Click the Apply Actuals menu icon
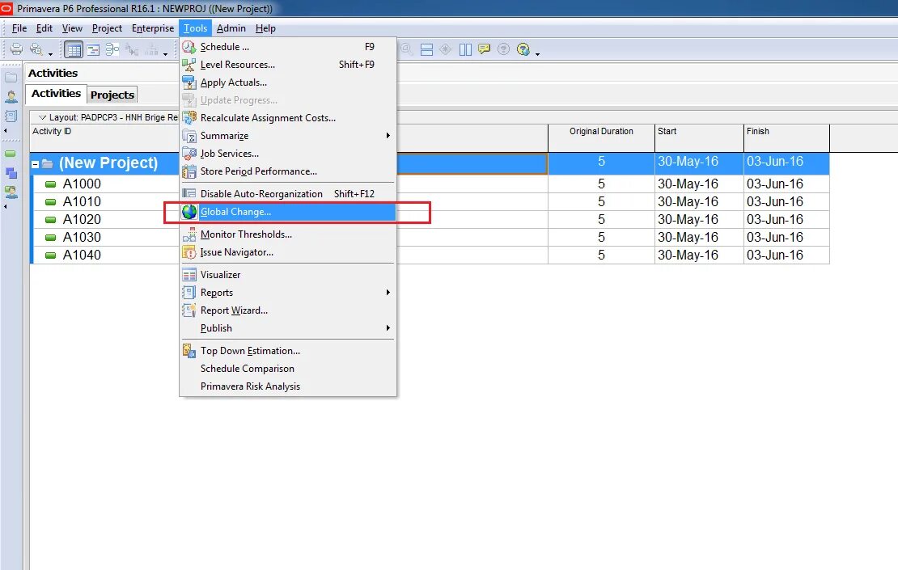Screen dimensions: 898x570 [189, 82]
